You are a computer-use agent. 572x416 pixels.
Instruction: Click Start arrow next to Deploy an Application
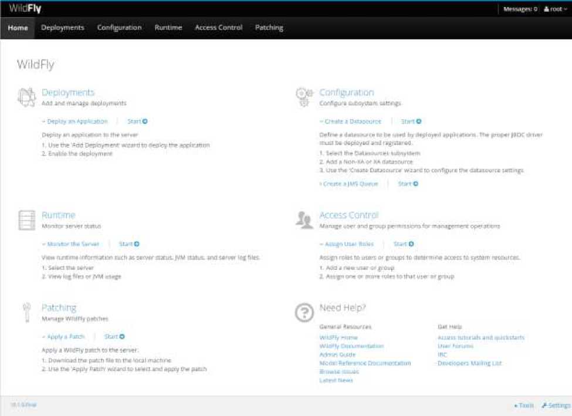click(137, 121)
